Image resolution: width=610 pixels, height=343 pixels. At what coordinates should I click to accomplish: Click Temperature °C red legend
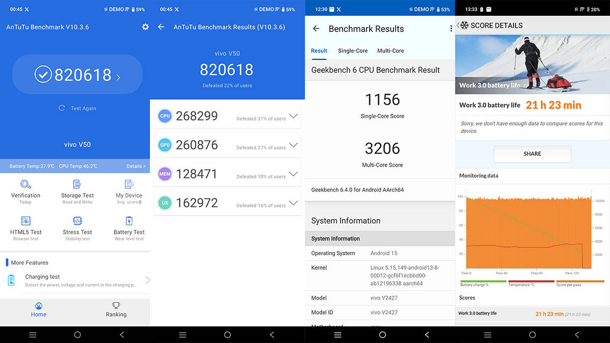click(x=531, y=283)
